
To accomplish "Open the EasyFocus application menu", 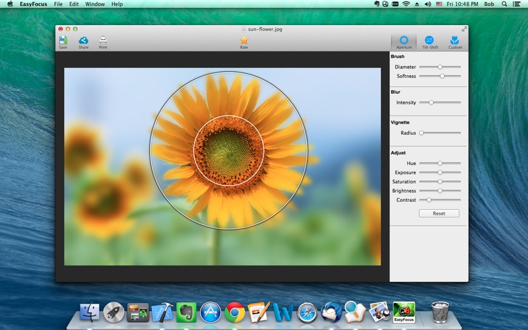I will click(34, 4).
